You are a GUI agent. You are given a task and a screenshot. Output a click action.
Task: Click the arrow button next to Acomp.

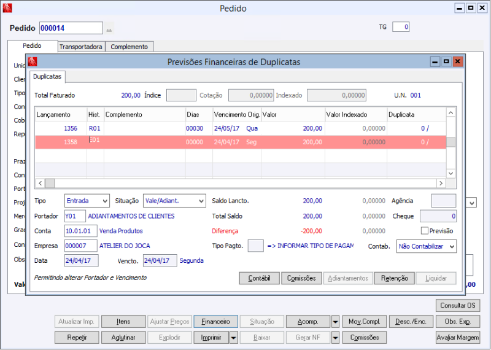[334, 322]
